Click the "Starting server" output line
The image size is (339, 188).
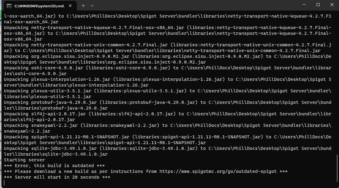(21, 160)
